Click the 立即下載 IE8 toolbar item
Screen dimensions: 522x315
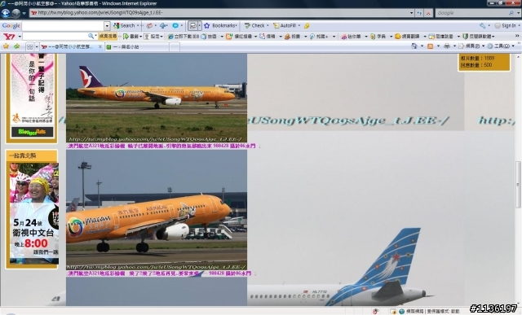pos(183,36)
